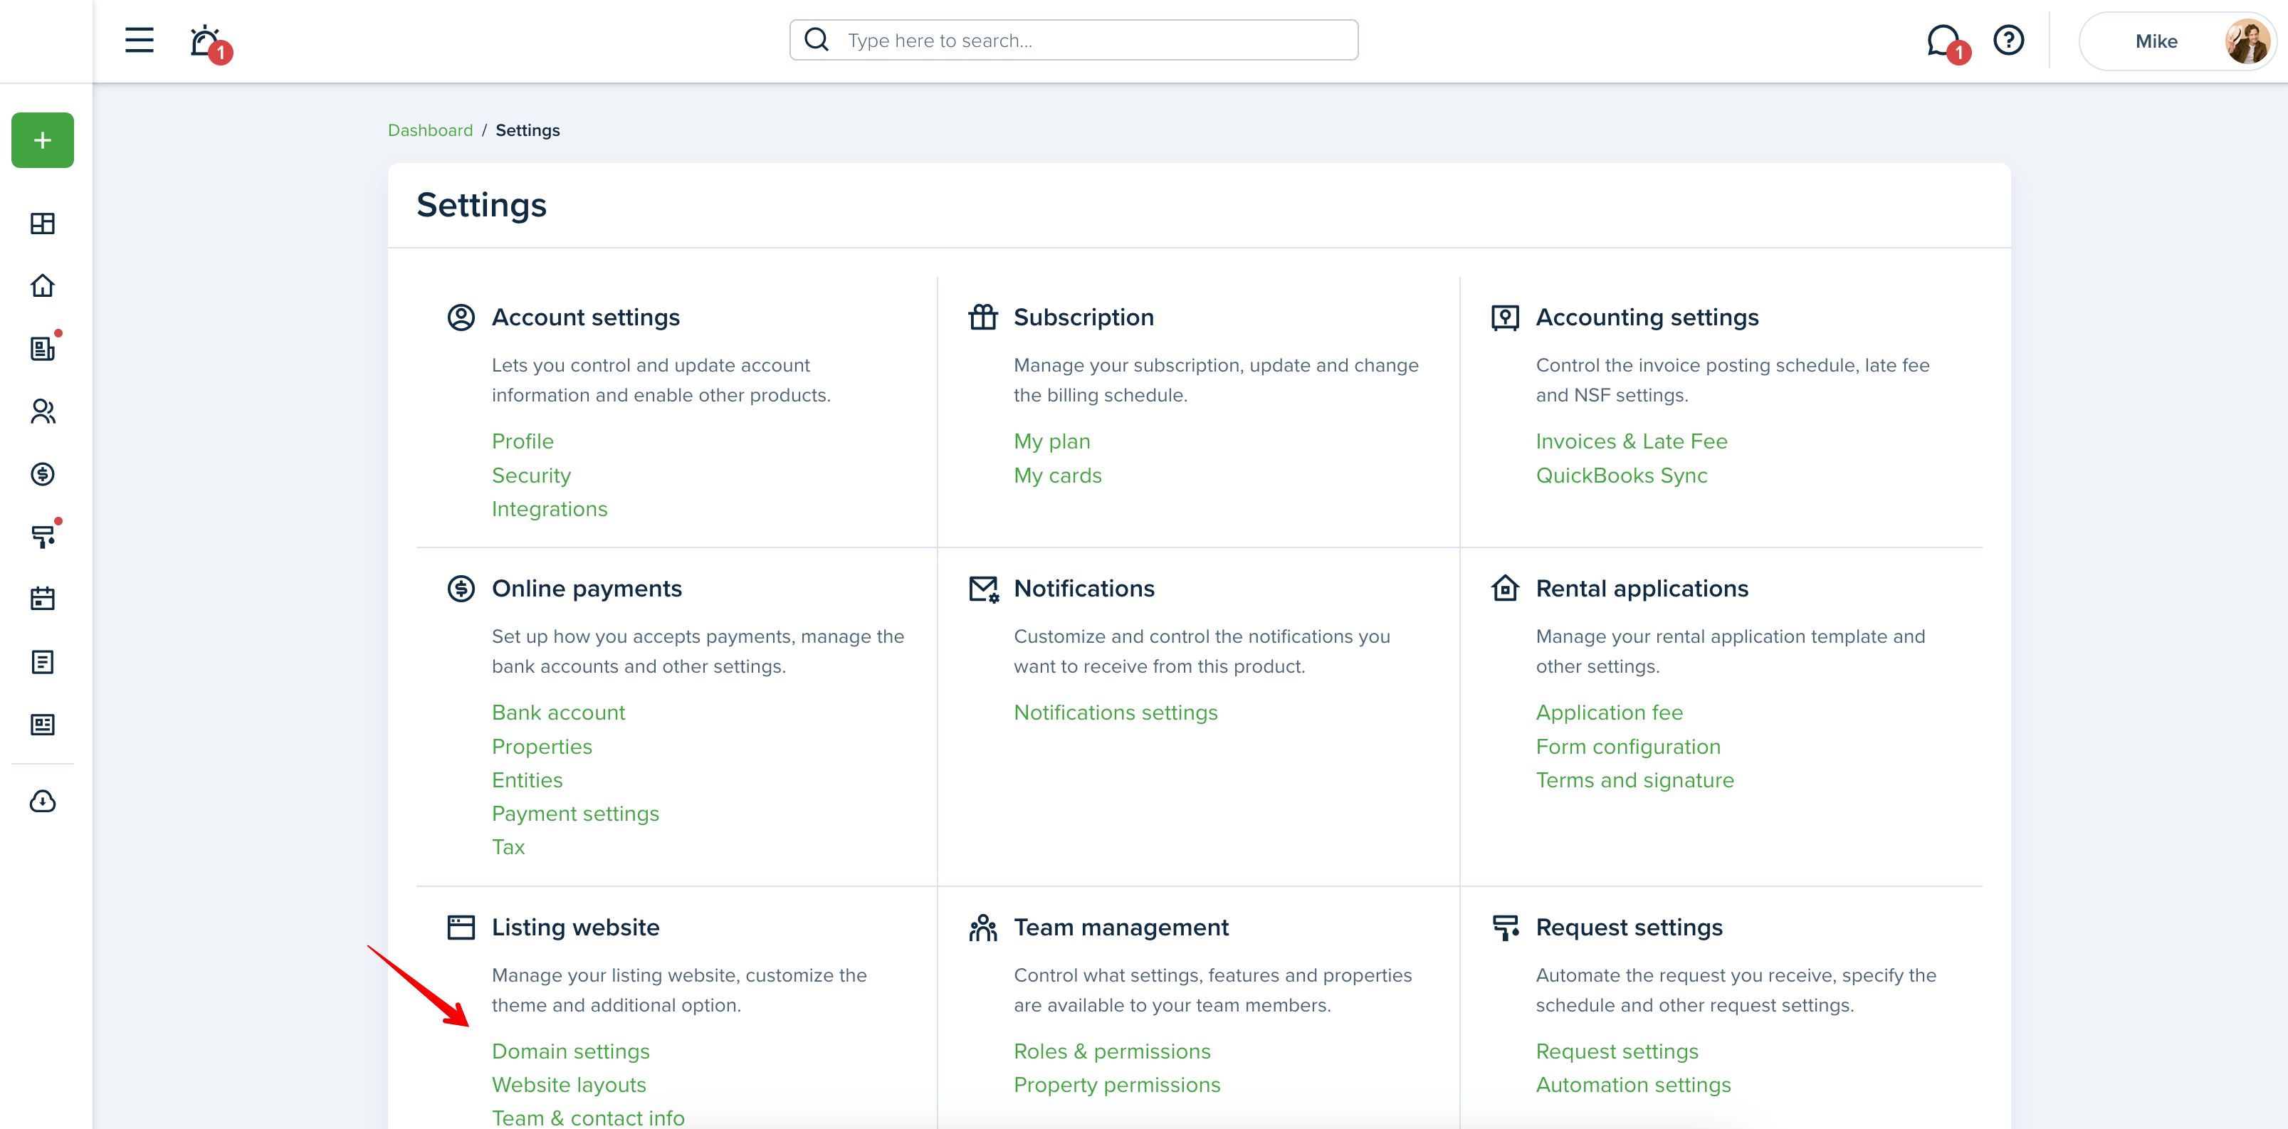This screenshot has height=1129, width=2288.
Task: Open chat messages icon
Action: pyautogui.click(x=1944, y=41)
